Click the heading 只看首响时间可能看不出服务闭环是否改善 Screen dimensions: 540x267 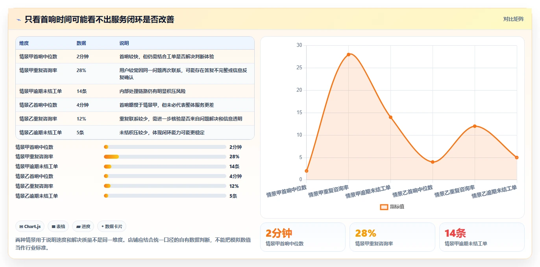tap(99, 19)
